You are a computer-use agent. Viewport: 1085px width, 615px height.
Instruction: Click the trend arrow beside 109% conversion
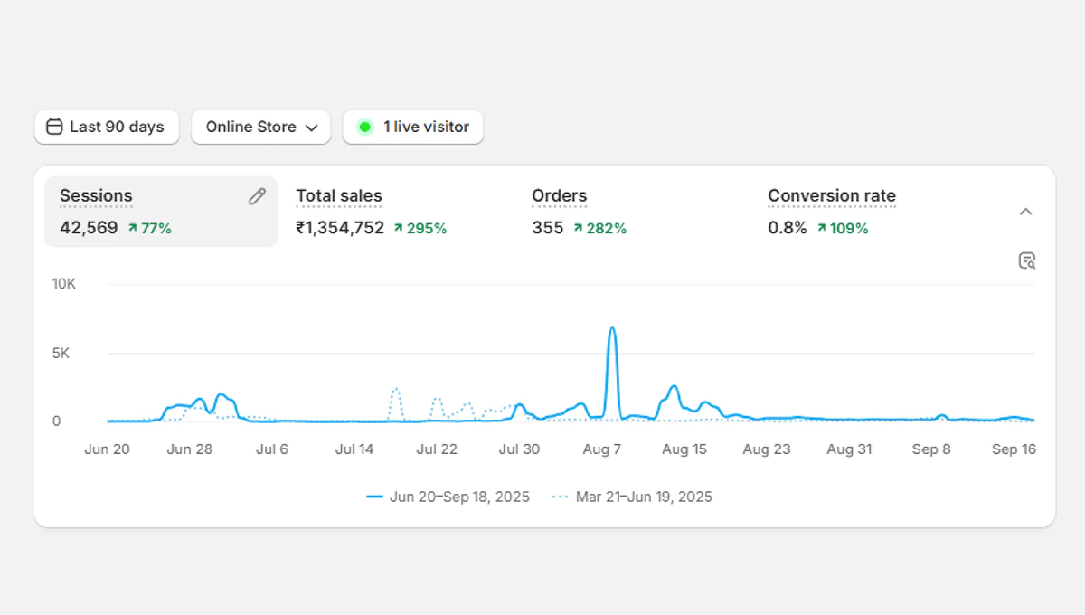(x=821, y=229)
